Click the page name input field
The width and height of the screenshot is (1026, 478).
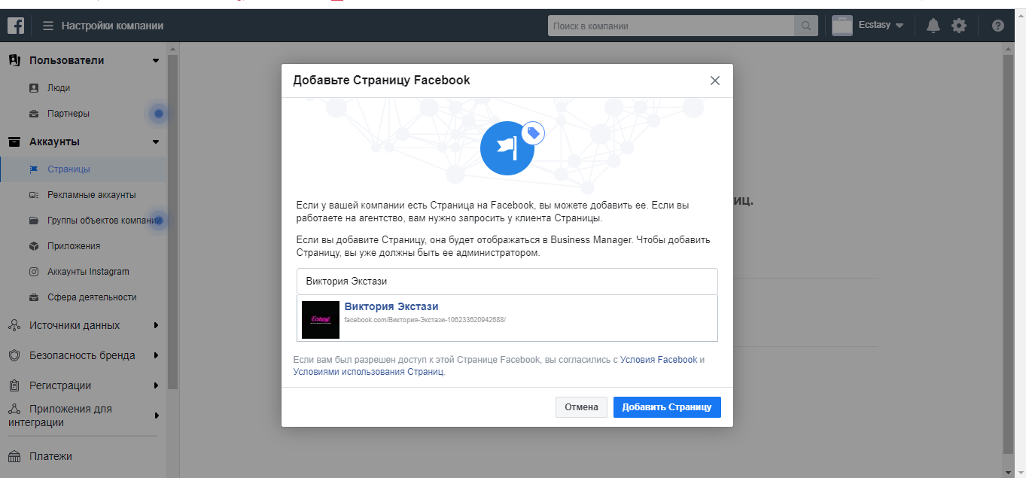[507, 282]
